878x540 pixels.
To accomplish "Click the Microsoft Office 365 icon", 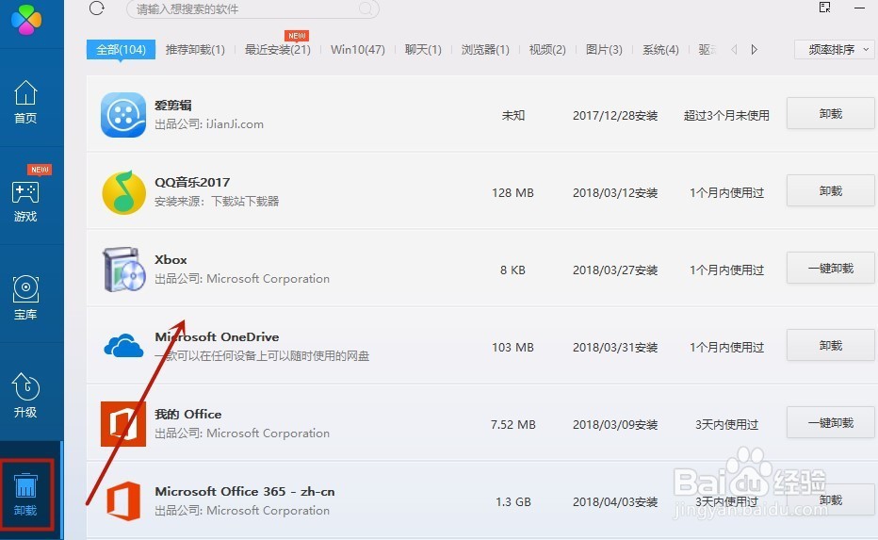I will coord(123,500).
